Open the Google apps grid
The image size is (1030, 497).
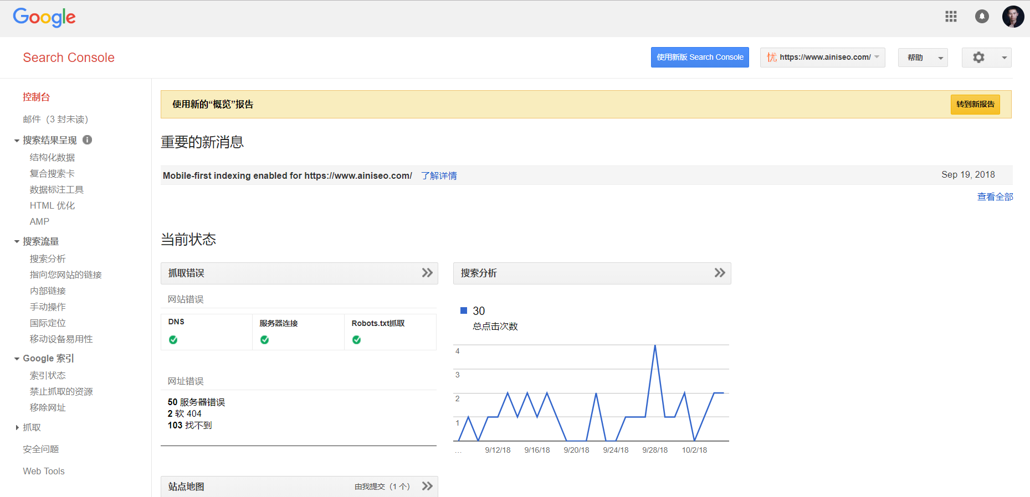[x=951, y=17]
